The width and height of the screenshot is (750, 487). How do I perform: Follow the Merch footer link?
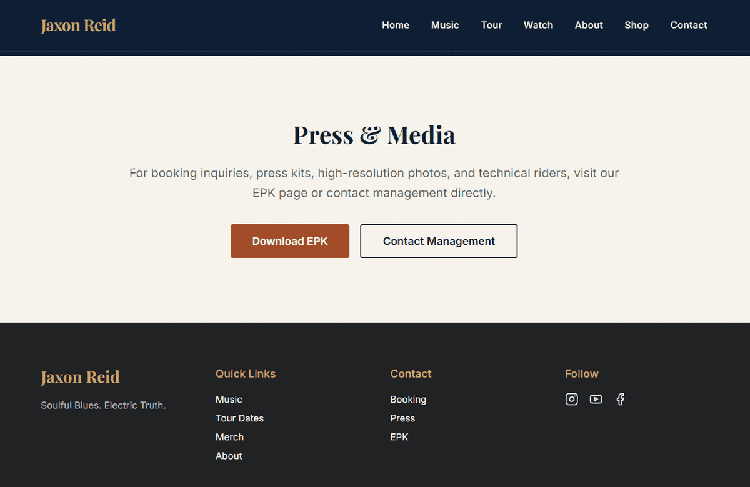(229, 437)
